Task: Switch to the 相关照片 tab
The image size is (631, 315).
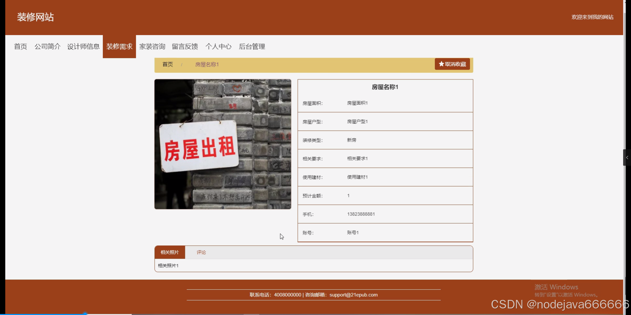Action: 170,252
